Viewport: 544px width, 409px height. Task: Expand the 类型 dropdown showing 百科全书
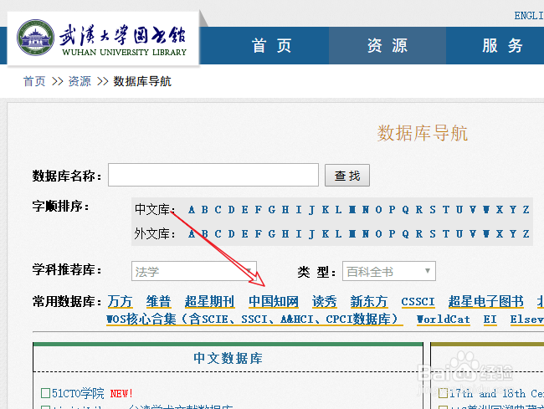[x=389, y=271]
